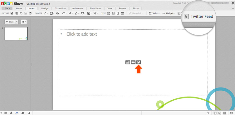Click the + Slide button

point(10,22)
